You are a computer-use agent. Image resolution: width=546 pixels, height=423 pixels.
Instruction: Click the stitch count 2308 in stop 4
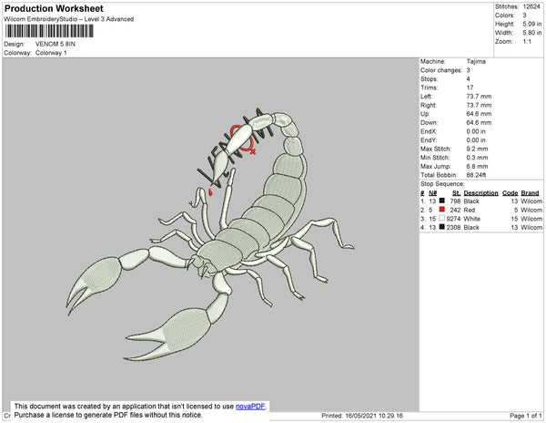pos(453,227)
